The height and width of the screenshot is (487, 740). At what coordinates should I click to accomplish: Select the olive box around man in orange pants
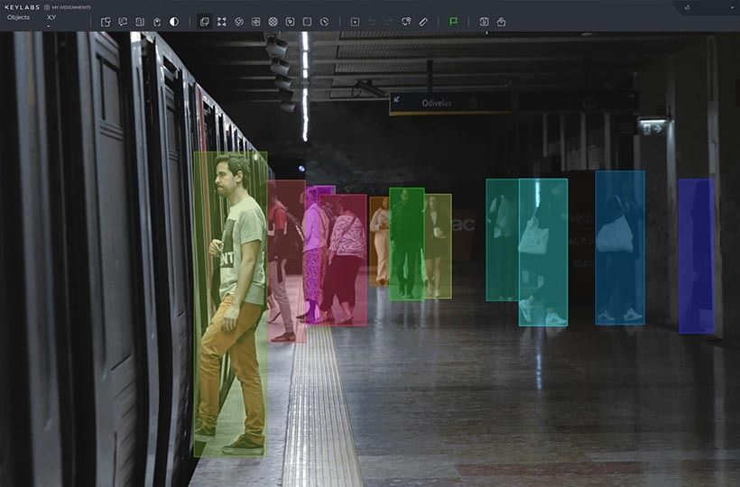(230, 304)
